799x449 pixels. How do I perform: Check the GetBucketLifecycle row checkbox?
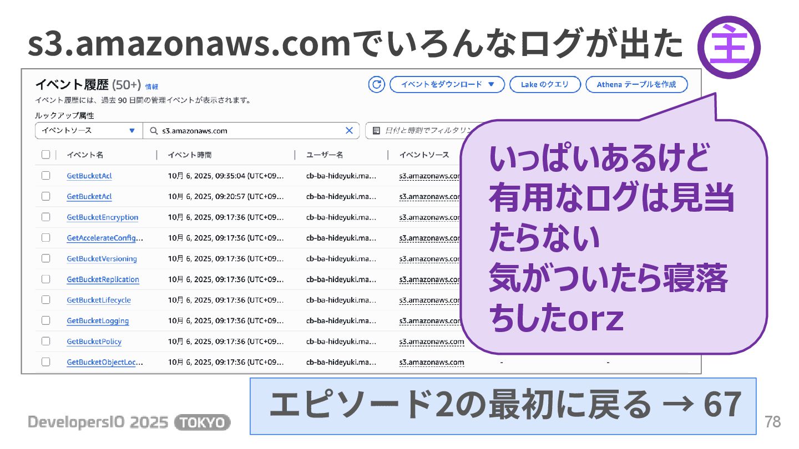(45, 300)
